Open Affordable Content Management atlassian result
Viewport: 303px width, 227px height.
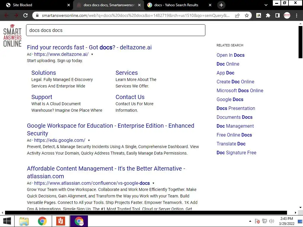106,172
